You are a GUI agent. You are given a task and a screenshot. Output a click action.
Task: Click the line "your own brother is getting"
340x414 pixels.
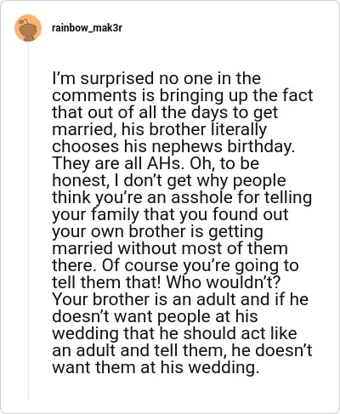[158, 232]
